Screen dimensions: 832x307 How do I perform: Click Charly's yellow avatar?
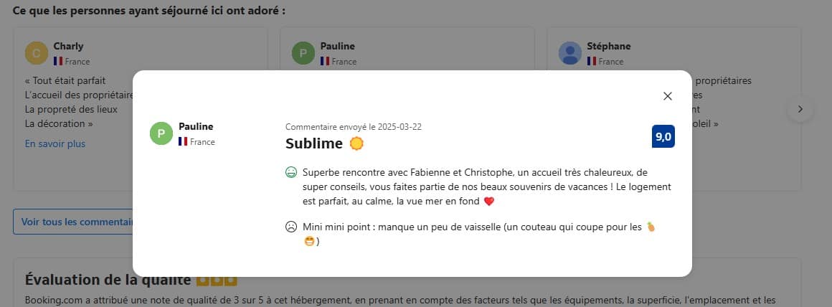[x=37, y=53]
